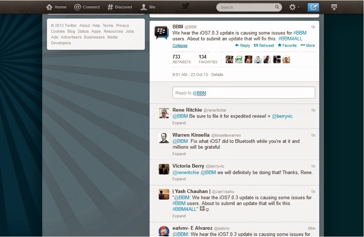Image resolution: width=364 pixels, height=237 pixels.
Task: Click the search magnifier icon
Action: point(277,7)
